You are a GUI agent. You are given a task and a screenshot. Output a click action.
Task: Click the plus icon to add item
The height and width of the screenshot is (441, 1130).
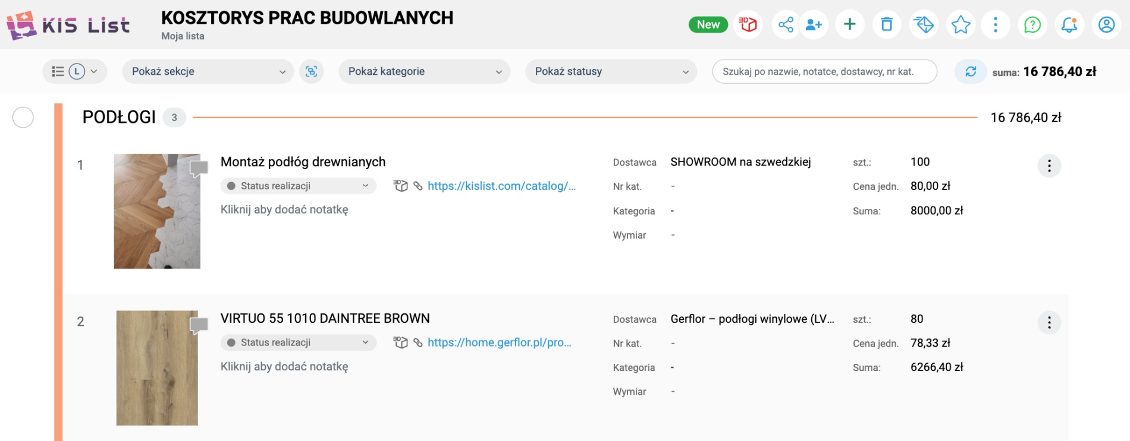tap(850, 24)
